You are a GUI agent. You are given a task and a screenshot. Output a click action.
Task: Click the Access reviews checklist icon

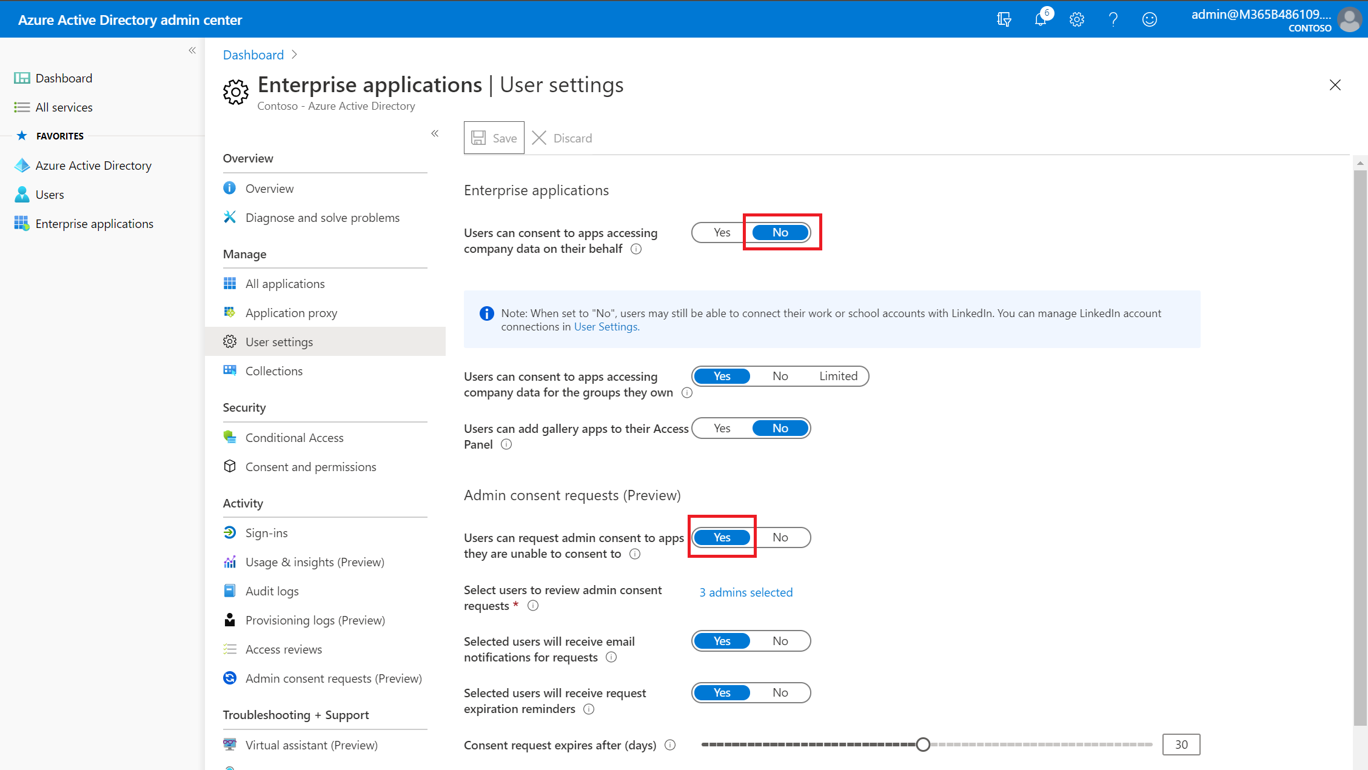(x=229, y=649)
